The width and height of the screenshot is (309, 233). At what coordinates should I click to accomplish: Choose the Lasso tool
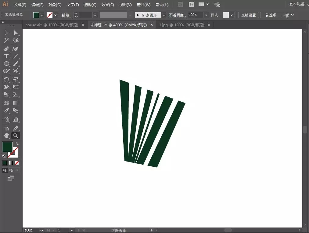(x=16, y=40)
